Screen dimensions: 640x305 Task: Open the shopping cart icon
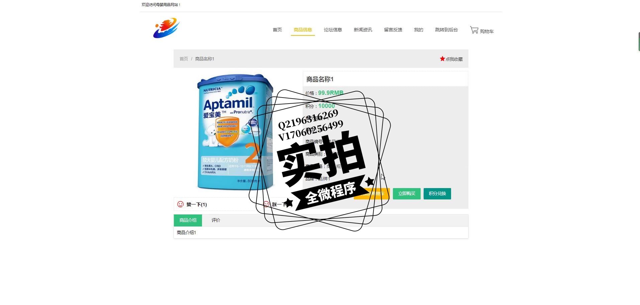474,30
